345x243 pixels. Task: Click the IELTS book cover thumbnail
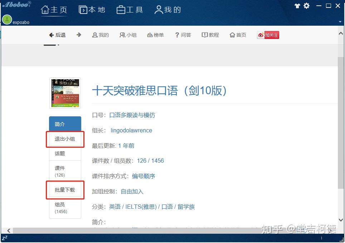coord(65,93)
